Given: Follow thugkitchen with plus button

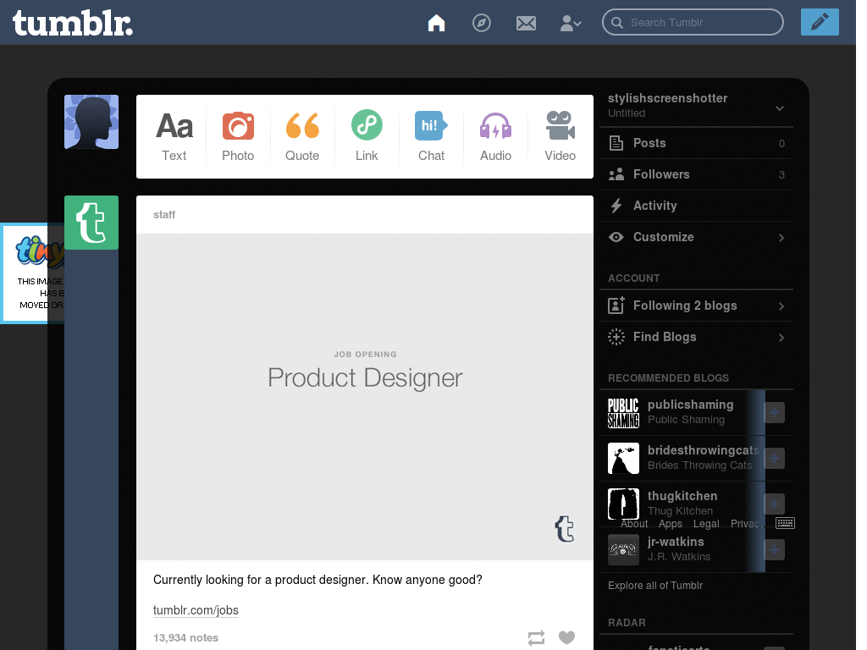Looking at the screenshot, I should pos(774,504).
